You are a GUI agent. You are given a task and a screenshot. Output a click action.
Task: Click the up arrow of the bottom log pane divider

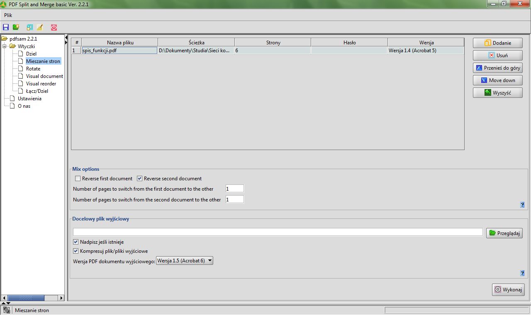[4, 303]
